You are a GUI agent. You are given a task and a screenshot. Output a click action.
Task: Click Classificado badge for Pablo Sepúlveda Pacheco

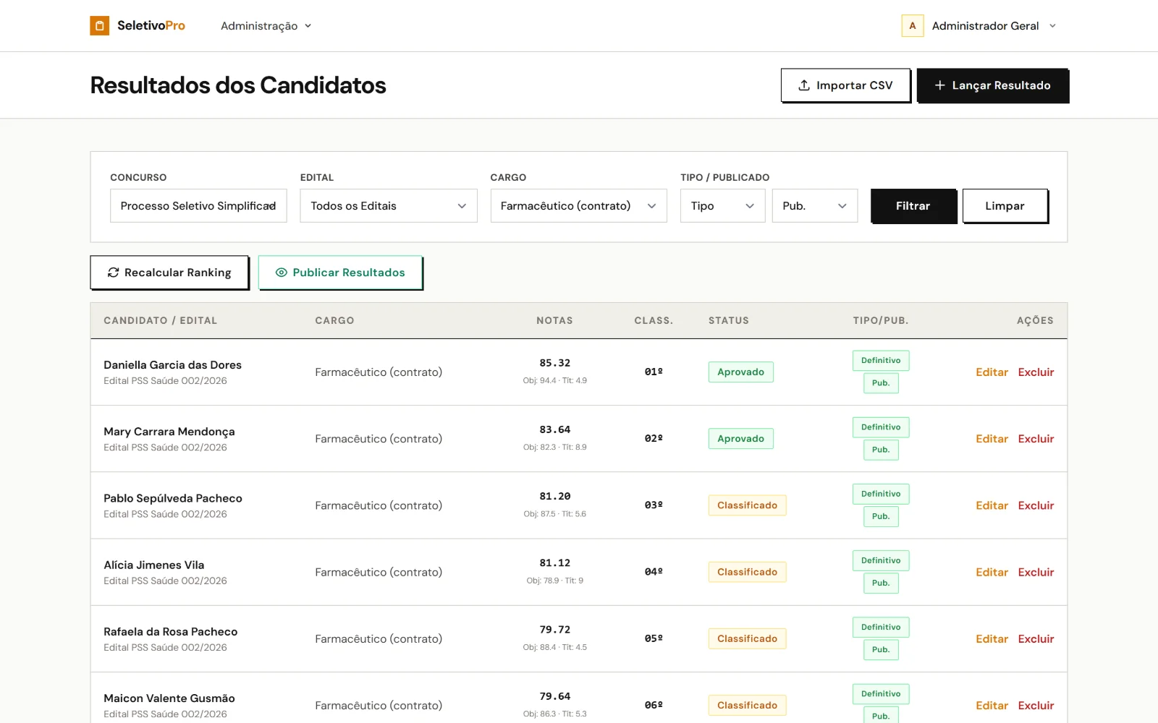point(747,505)
